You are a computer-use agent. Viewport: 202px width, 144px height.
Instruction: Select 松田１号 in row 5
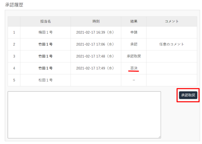pyautogui.click(x=45, y=80)
